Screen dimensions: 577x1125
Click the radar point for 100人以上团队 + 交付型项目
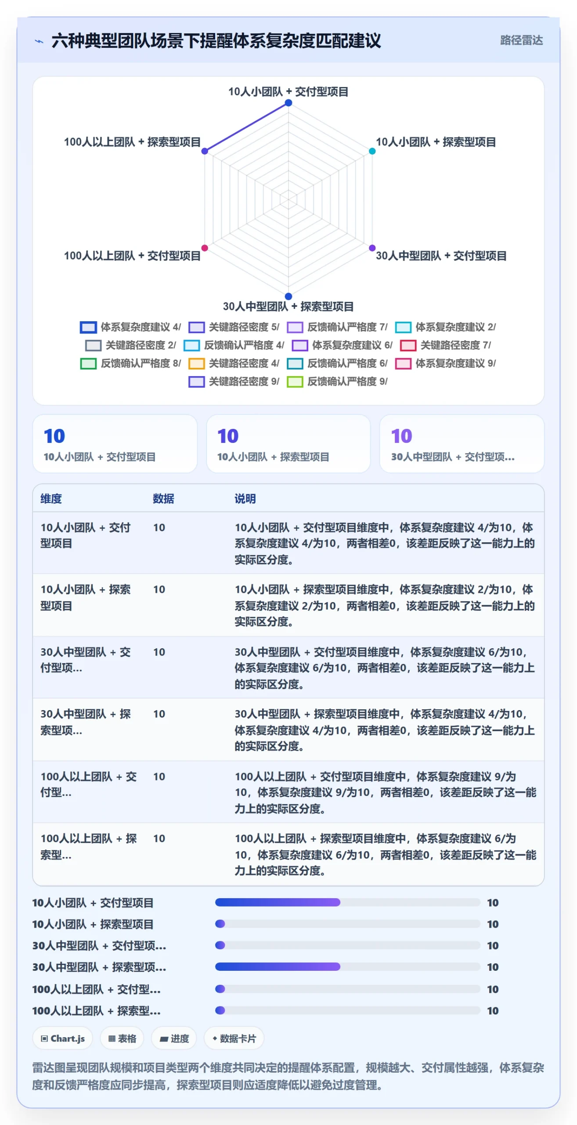205,248
